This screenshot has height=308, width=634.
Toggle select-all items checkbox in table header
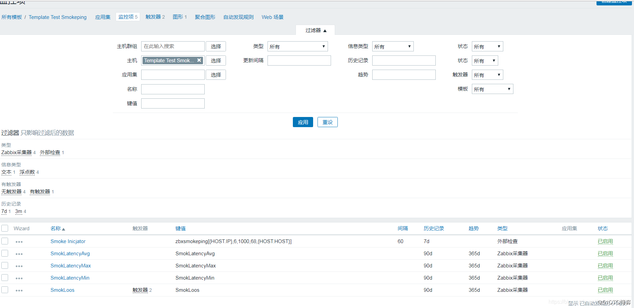[5, 228]
